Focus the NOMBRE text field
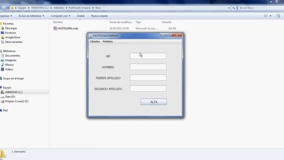 148,67
